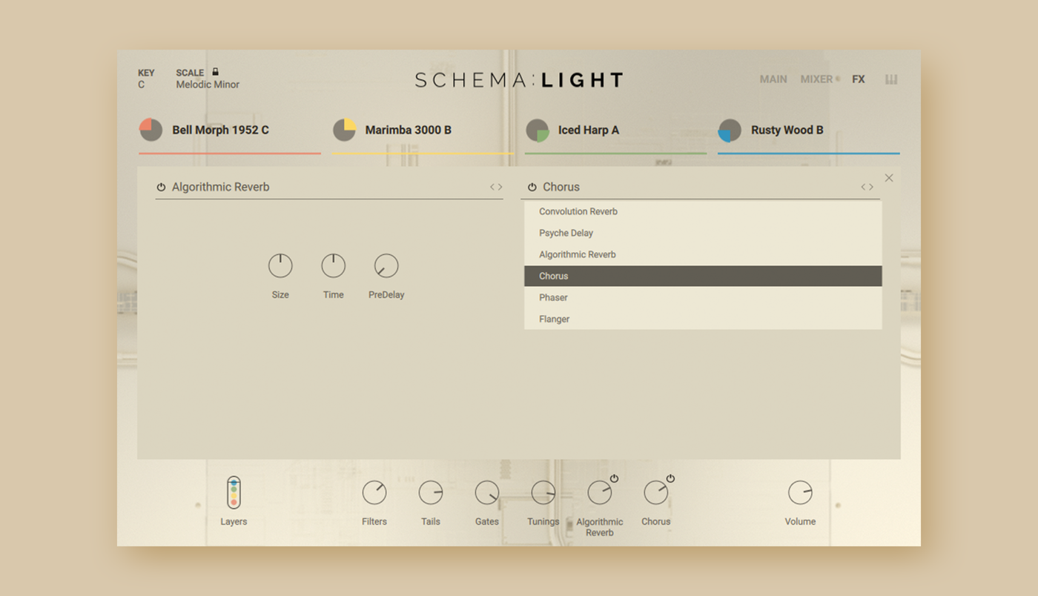Screen dimensions: 1038x596
Task: Go to the MAIN tab
Action: (x=773, y=79)
